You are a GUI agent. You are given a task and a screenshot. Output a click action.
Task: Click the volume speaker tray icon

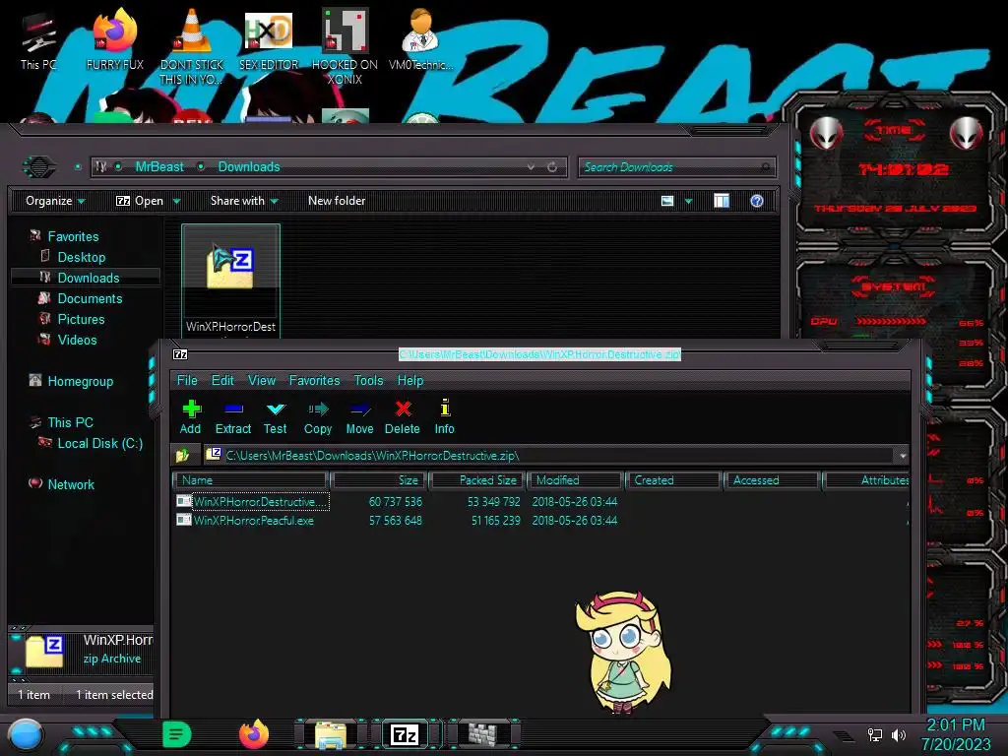point(898,734)
